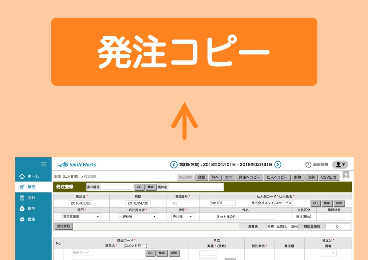Toggle the コメント行 checkbox
Image resolution: width=368 pixels, height=260 pixels.
tap(145, 246)
